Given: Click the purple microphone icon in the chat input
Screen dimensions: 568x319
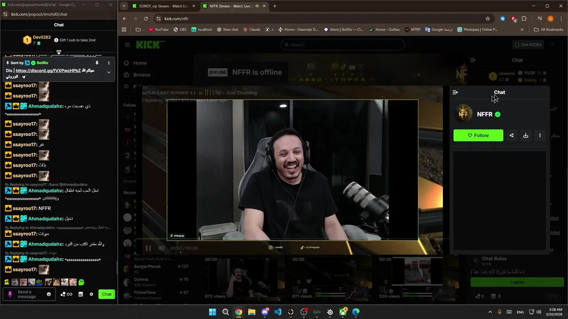Looking at the screenshot, I should pyautogui.click(x=10, y=294).
